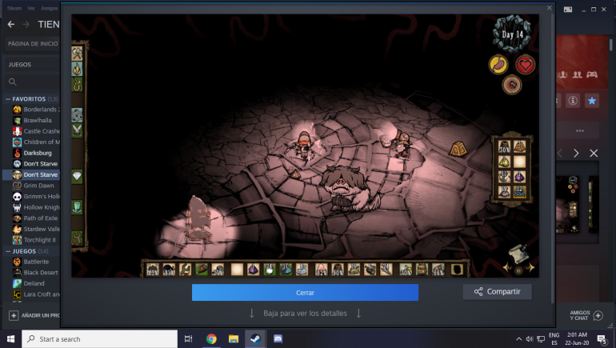
Task: Click the taskbar 'Start a search' box
Action: coord(100,339)
